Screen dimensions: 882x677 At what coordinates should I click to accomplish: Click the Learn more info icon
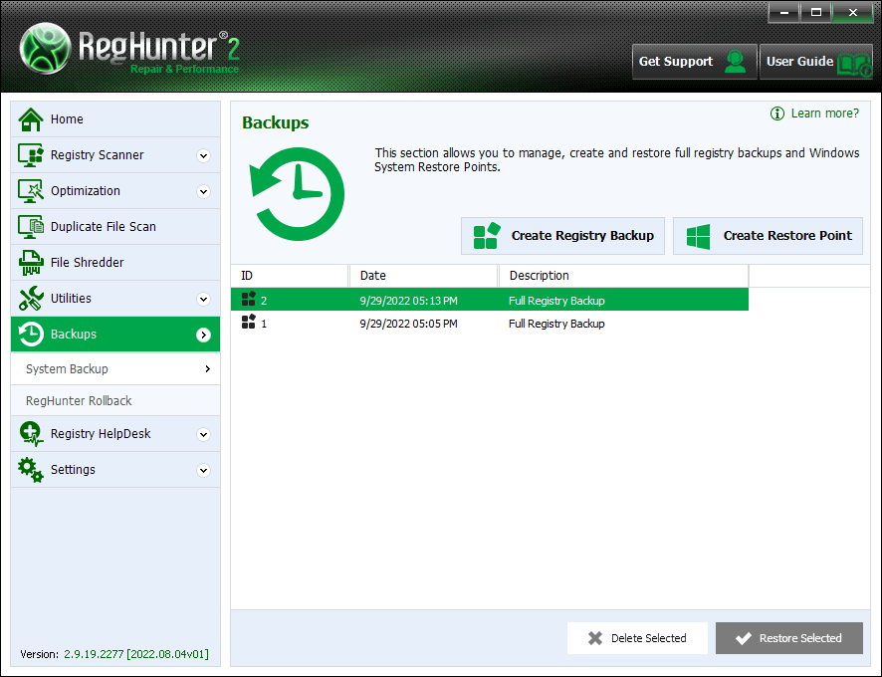click(x=777, y=113)
